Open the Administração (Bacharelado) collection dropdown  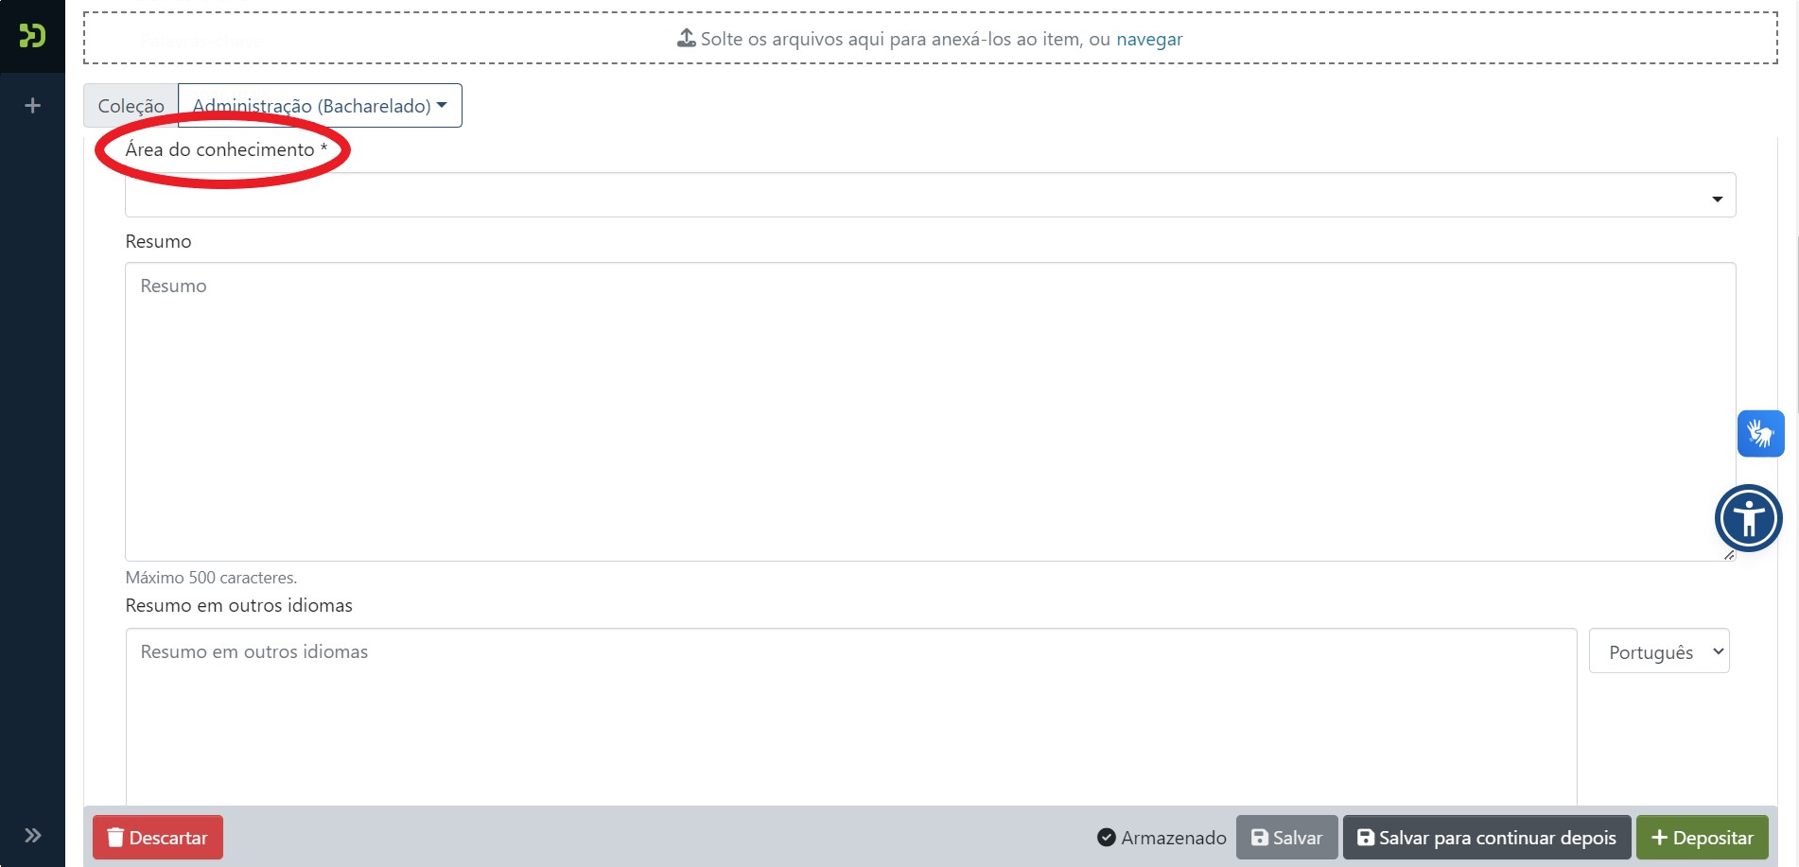tap(320, 106)
